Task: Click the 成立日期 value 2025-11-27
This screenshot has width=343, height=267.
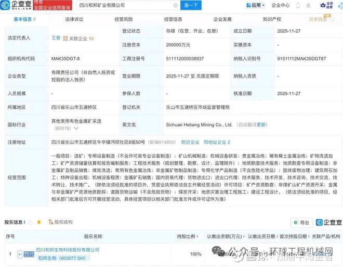Action: pos(289,31)
